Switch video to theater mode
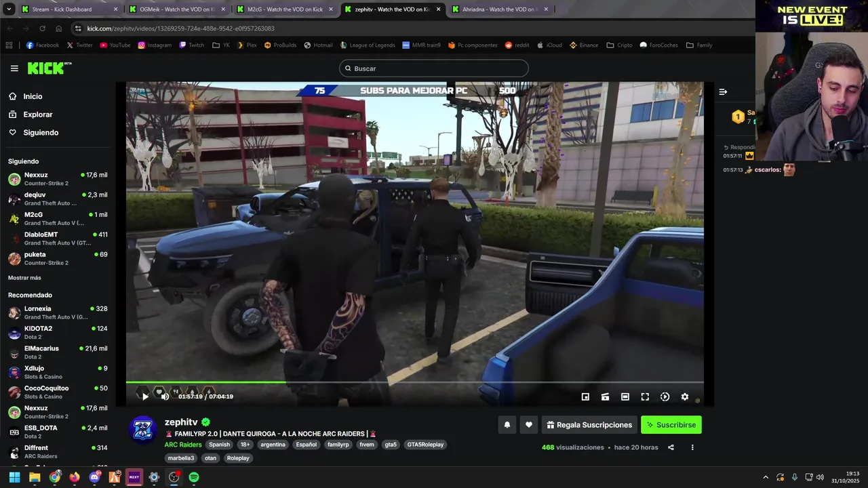This screenshot has height=488, width=868. pyautogui.click(x=625, y=396)
